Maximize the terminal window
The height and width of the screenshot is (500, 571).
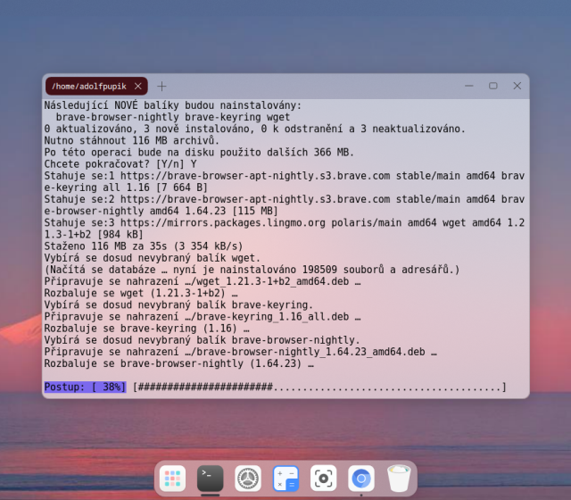[492, 87]
